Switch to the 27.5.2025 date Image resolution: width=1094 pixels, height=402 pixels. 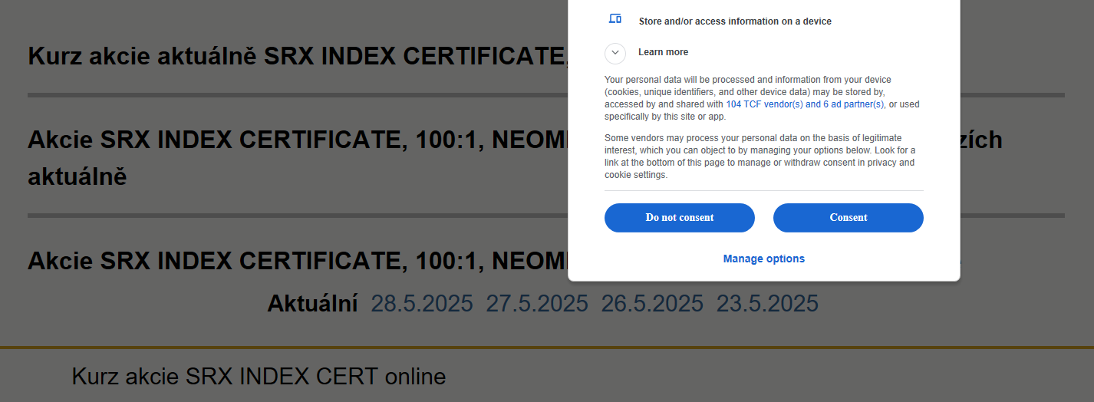tap(537, 304)
